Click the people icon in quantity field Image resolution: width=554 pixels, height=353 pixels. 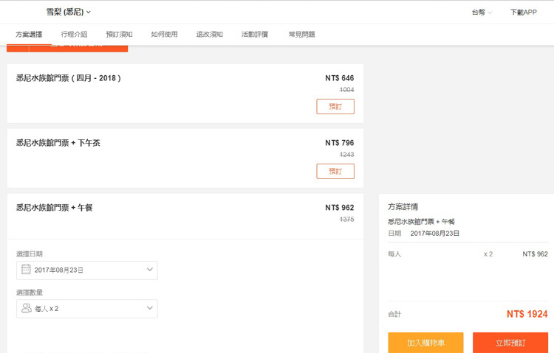click(x=27, y=308)
